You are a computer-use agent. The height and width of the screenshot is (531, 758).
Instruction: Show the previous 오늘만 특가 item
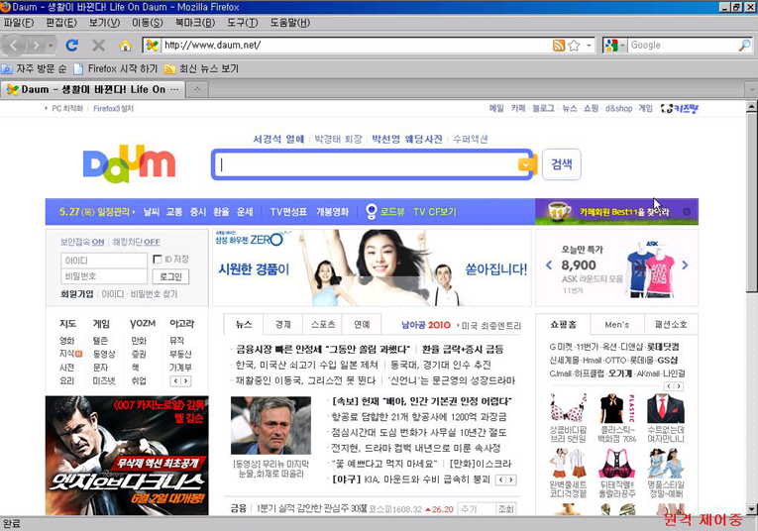pos(549,265)
